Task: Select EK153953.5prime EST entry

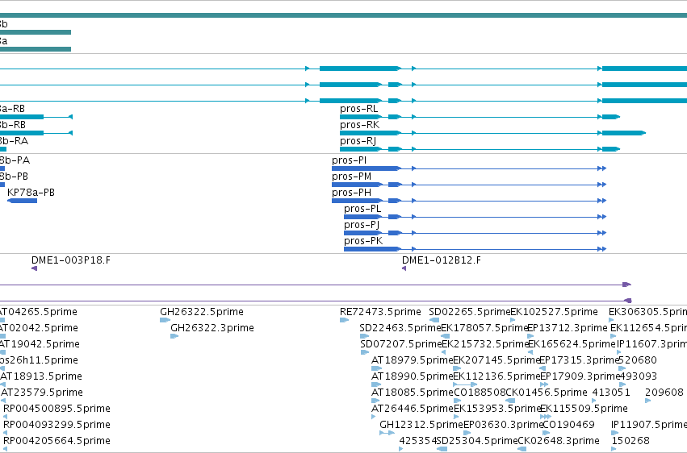Action: 497,409
